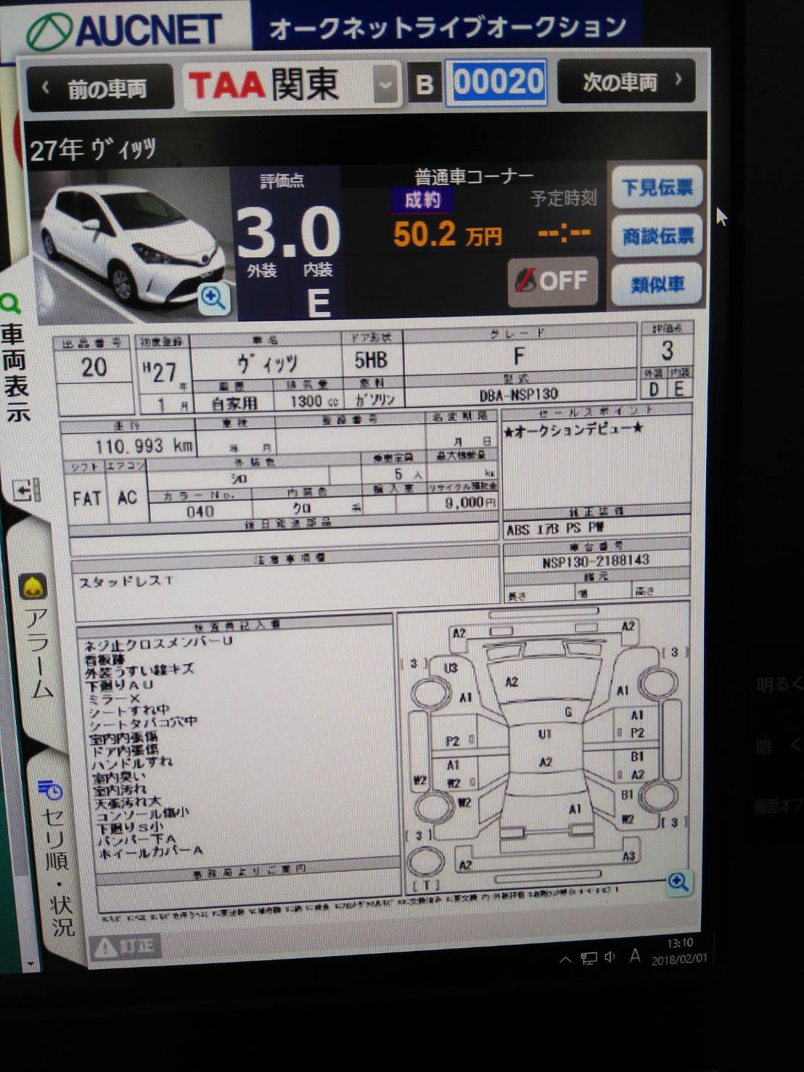Enlarge the damage diagram using magnifier icon
Screen dimensions: 804x1072
tap(678, 882)
